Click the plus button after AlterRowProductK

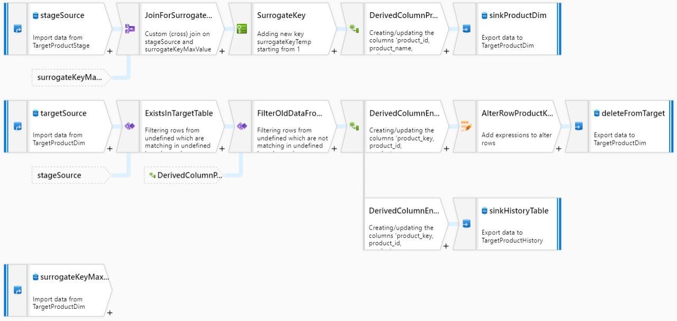pyautogui.click(x=559, y=150)
